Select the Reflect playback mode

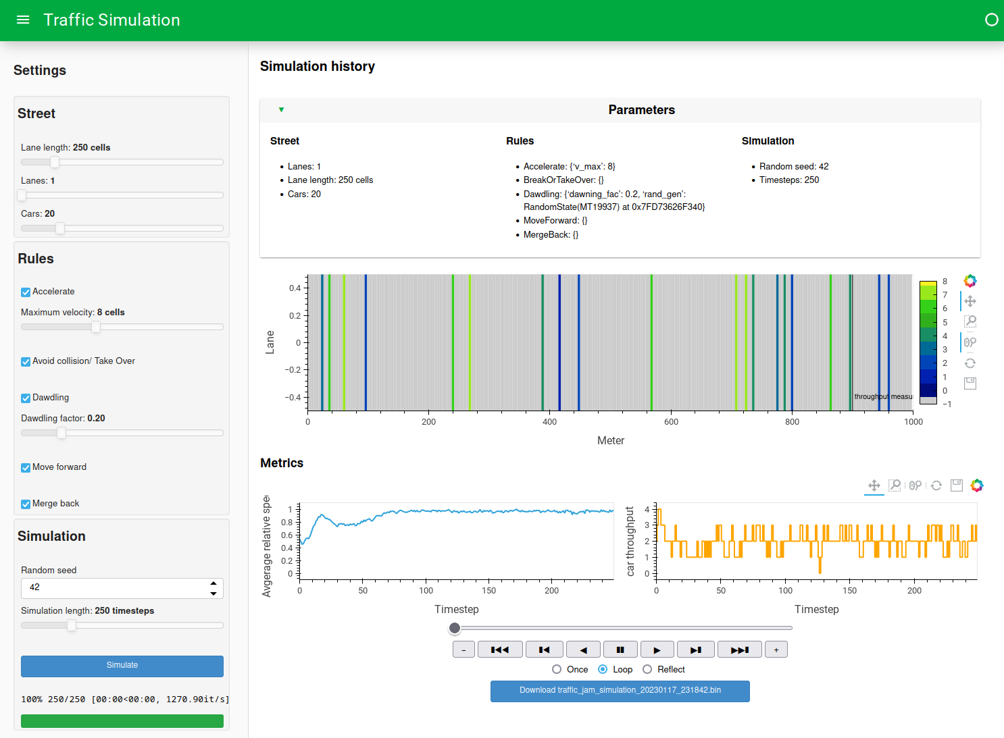647,669
